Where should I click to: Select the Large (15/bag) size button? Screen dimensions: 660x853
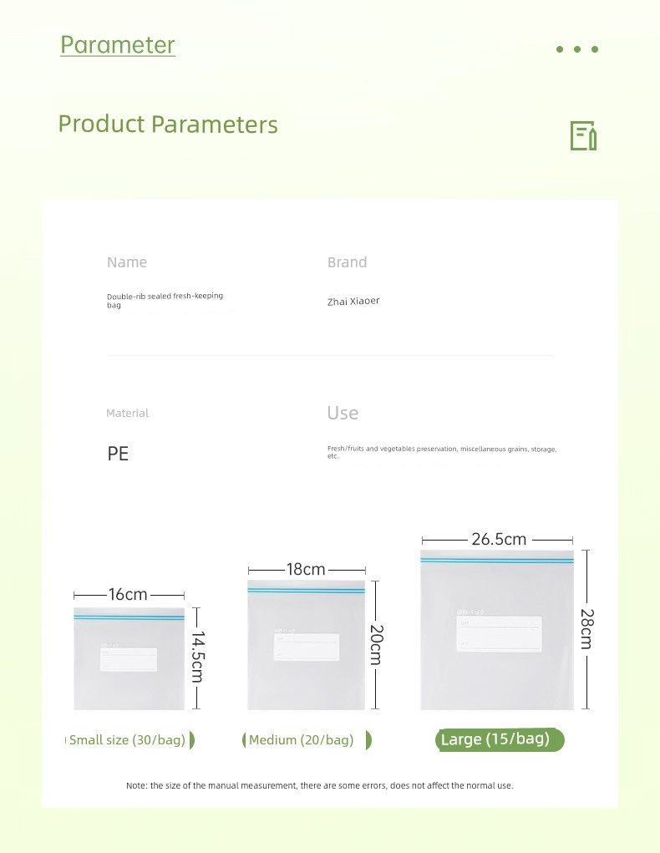[x=500, y=739]
